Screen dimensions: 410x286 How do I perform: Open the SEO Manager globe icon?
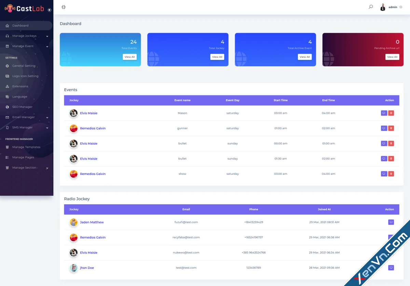pyautogui.click(x=7, y=107)
